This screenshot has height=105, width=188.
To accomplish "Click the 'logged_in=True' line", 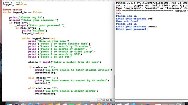I will pyautogui.click(x=33, y=33).
